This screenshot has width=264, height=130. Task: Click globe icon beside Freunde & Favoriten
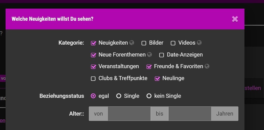point(207,66)
